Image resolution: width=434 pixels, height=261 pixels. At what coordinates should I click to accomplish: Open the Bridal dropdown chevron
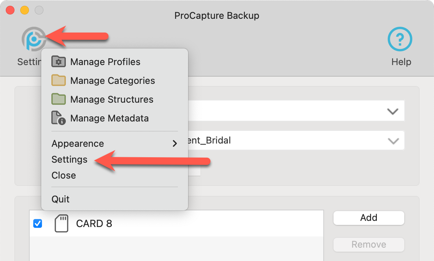tap(392, 141)
